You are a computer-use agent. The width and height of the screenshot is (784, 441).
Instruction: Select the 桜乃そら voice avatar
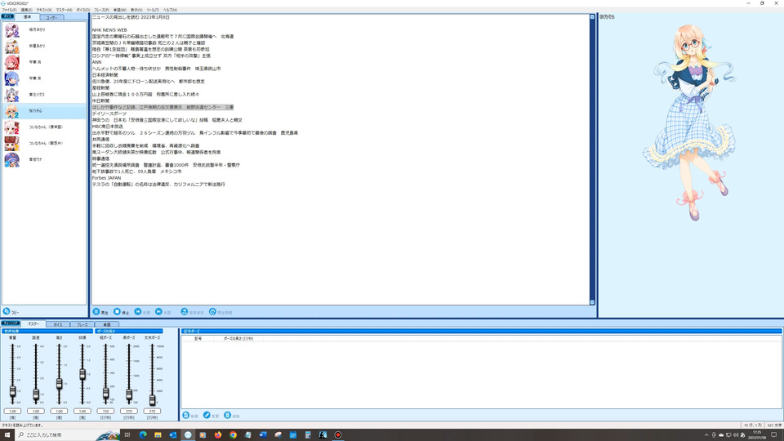tap(12, 110)
